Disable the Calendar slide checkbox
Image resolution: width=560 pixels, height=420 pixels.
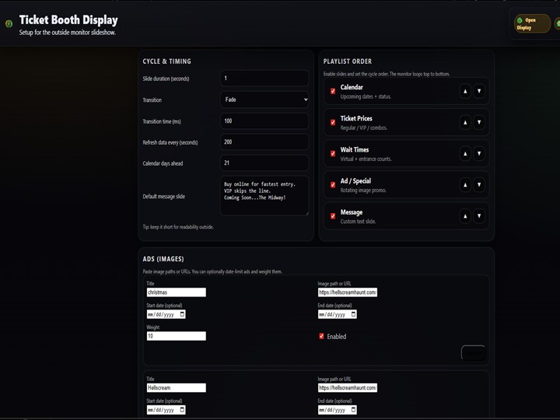click(333, 91)
